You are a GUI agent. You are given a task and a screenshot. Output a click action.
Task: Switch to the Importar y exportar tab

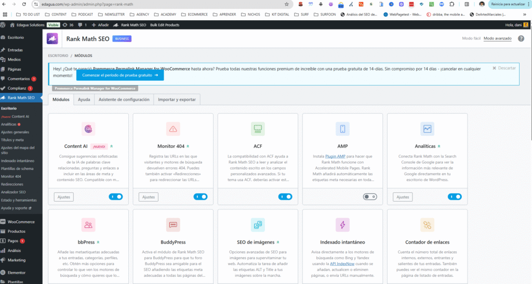[x=177, y=100]
